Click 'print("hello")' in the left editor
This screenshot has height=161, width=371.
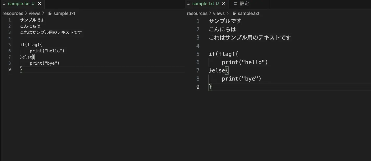pyautogui.click(x=47, y=51)
